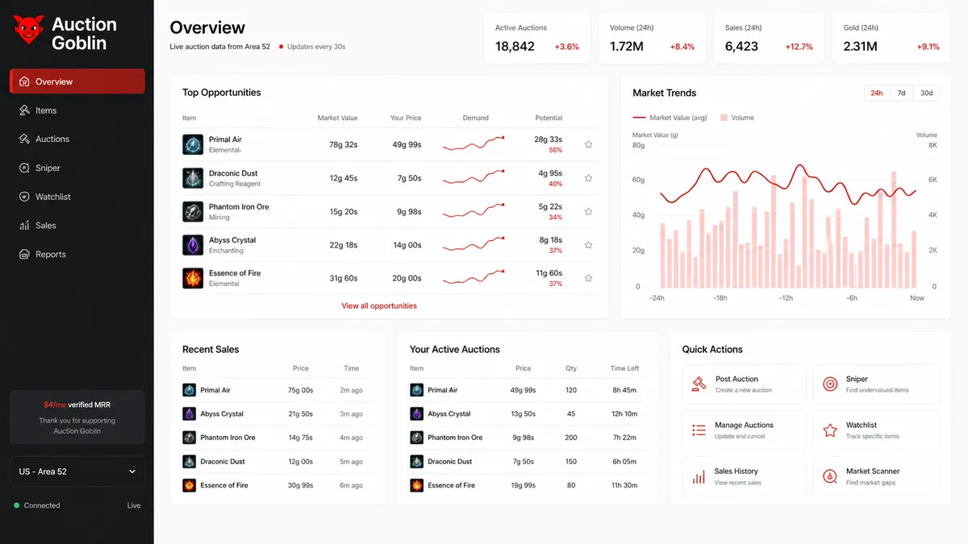The height and width of the screenshot is (544, 968).
Task: Click the Gold (24h) stat card
Action: (891, 38)
